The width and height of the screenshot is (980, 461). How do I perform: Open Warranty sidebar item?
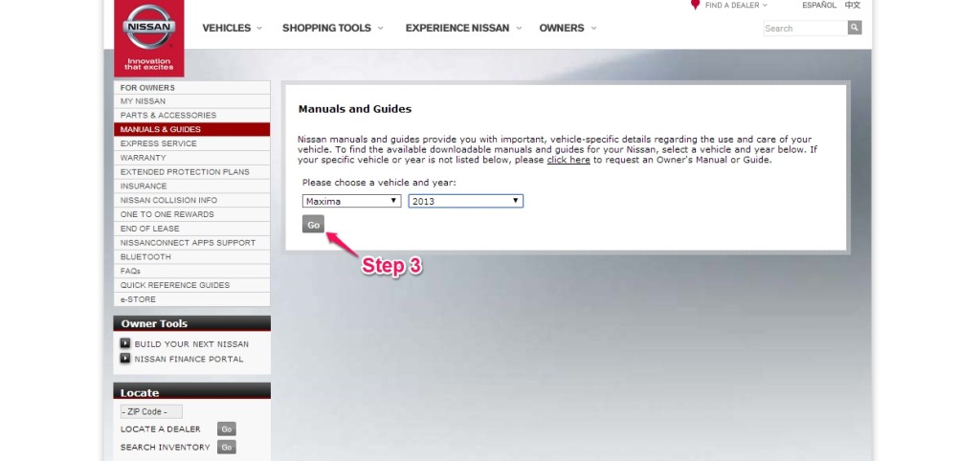[191, 158]
